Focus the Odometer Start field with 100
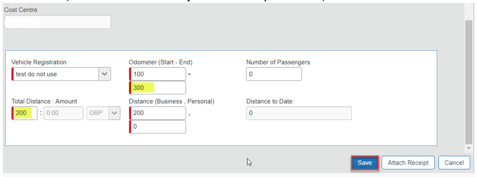This screenshot has width=477, height=177. coord(157,74)
